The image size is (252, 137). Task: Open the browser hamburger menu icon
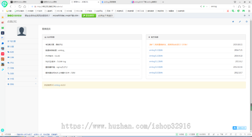click(x=249, y=6)
